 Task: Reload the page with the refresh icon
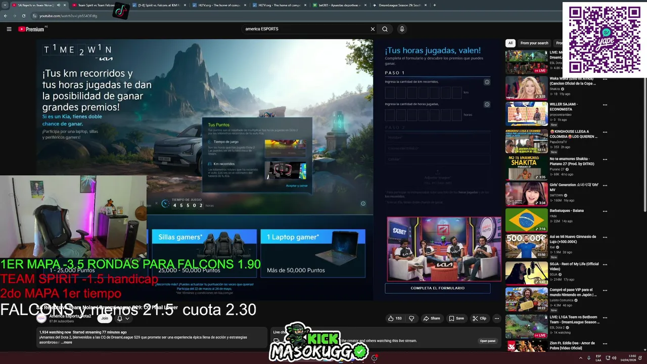pos(23,16)
